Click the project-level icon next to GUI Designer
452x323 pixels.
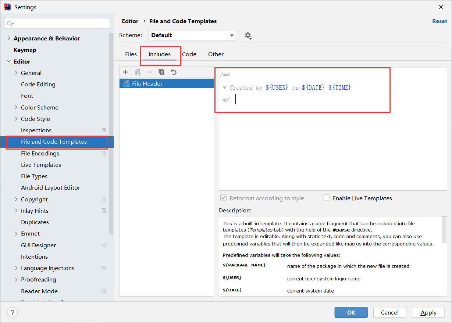104,245
